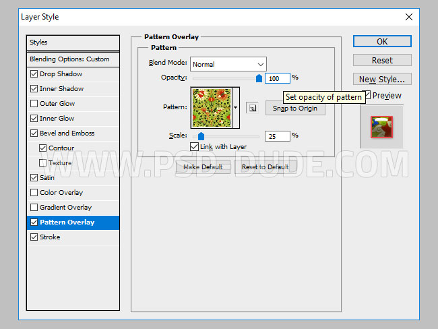The image size is (438, 329).
Task: Select the Stroke label
Action: point(50,237)
